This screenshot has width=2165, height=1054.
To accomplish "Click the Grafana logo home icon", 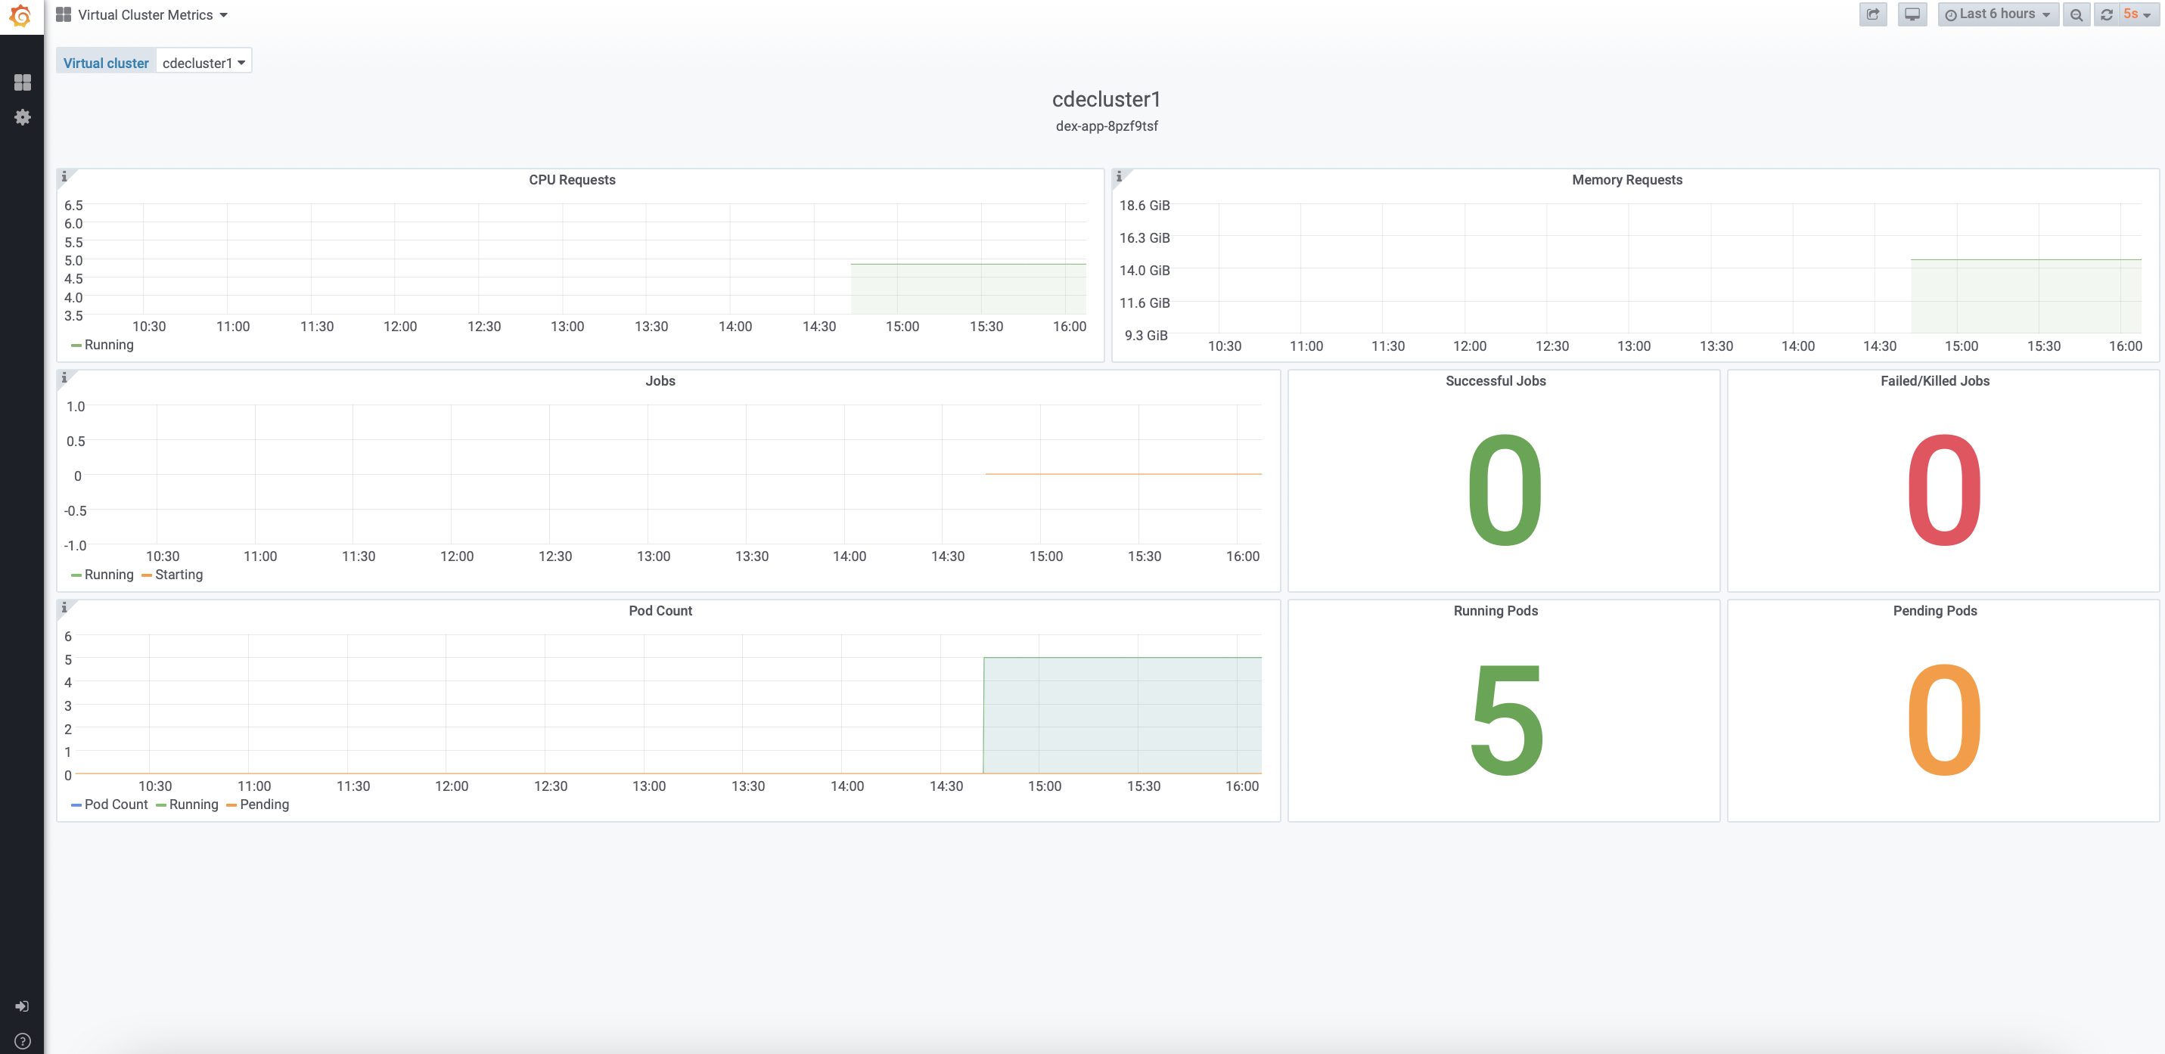I will coord(21,16).
